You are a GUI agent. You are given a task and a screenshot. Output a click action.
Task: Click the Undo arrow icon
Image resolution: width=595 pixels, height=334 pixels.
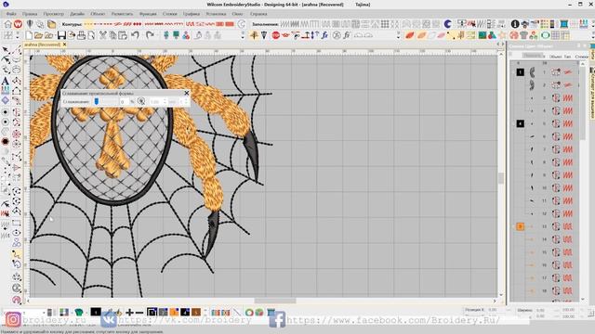point(135,35)
